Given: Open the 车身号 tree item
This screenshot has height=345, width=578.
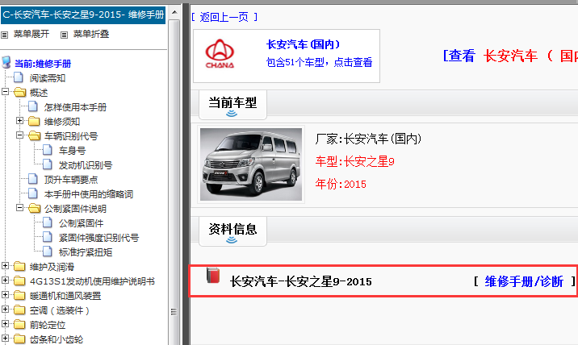Looking at the screenshot, I should pos(73,151).
